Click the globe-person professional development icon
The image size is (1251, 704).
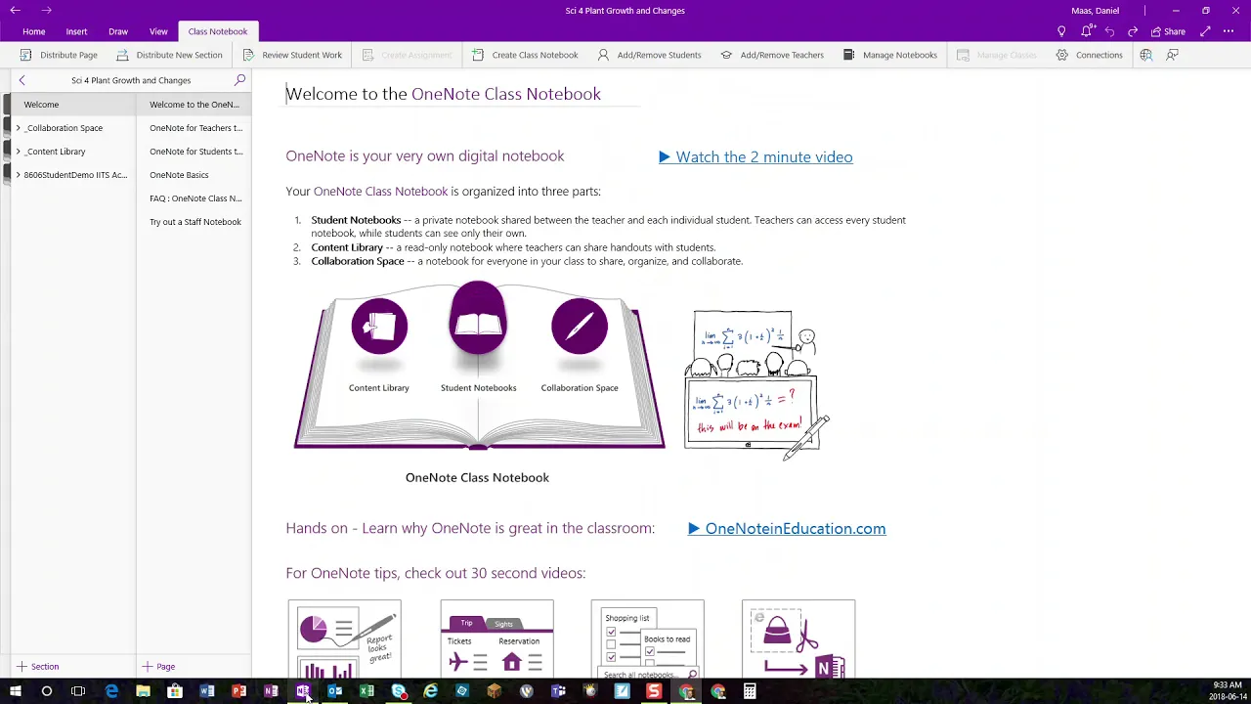point(1145,55)
